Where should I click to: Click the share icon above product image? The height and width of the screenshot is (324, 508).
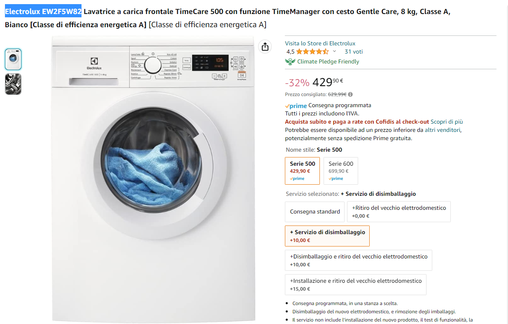[265, 47]
